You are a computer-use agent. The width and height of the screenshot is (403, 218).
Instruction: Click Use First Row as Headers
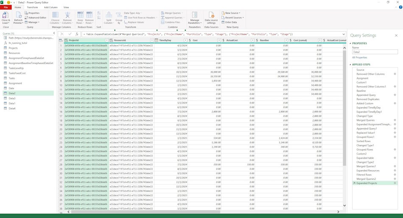coord(140,18)
